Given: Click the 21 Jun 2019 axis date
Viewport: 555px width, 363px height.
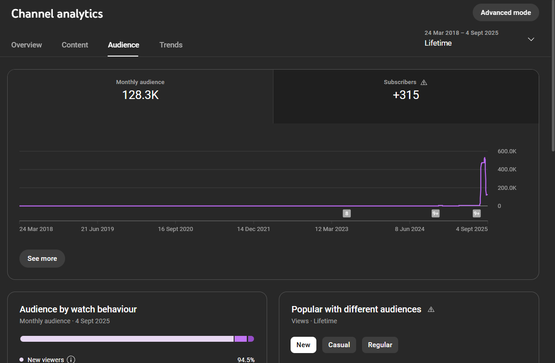Looking at the screenshot, I should point(98,229).
